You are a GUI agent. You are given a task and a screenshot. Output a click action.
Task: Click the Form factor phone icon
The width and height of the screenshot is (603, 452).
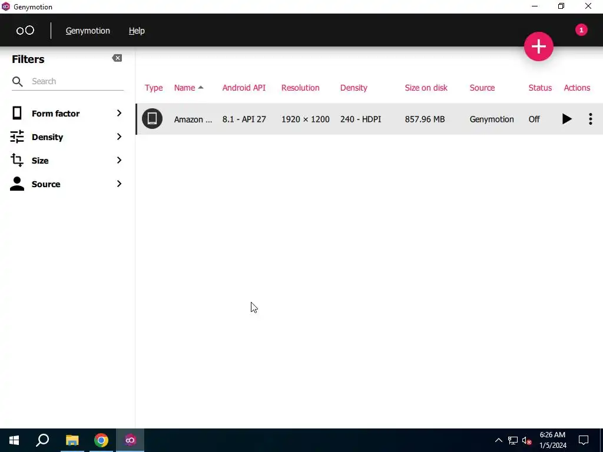(x=17, y=113)
